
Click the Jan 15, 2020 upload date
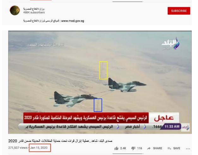pos(39,148)
